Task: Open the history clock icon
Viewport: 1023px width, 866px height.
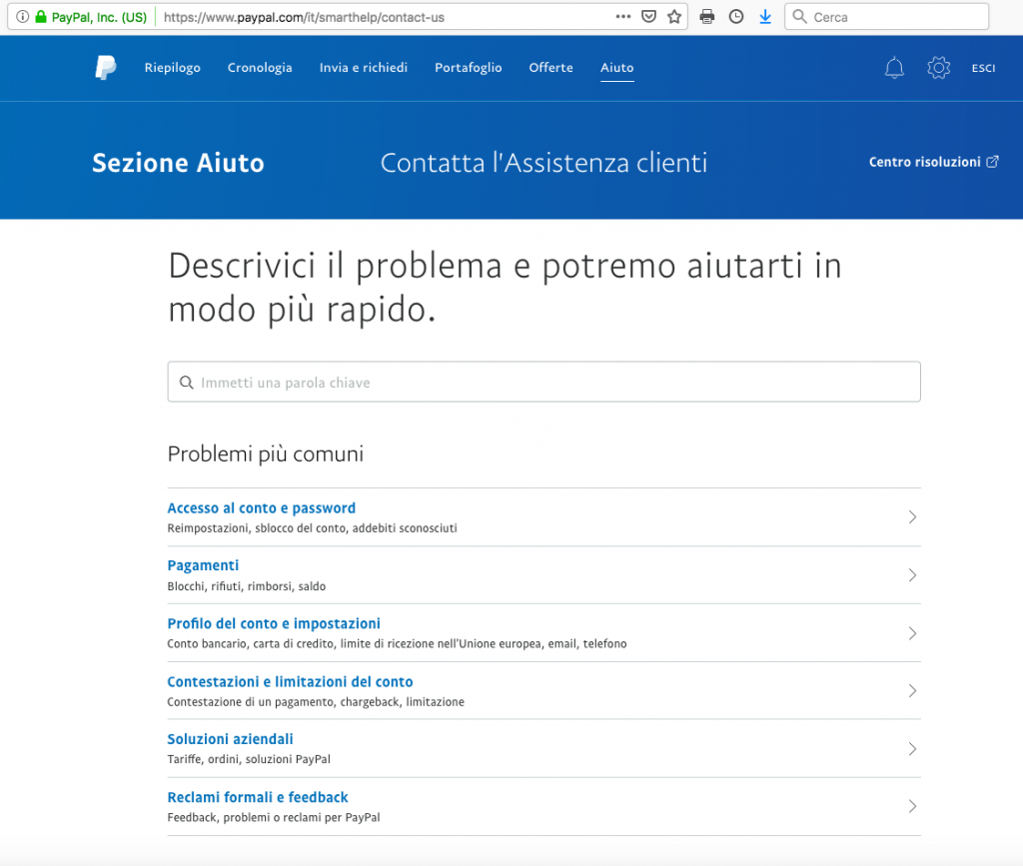Action: click(x=736, y=17)
